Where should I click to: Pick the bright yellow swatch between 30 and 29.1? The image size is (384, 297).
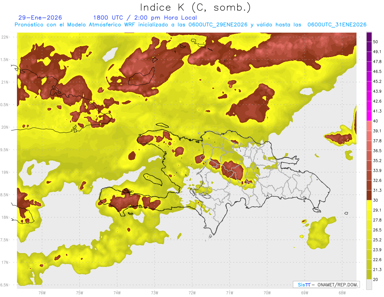369,205
